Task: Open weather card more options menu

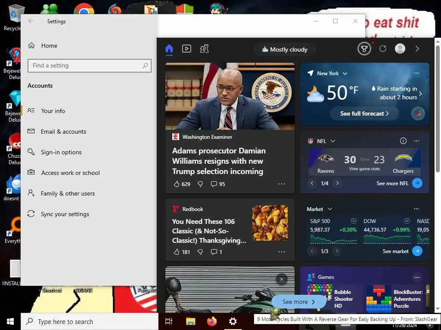Action: 416,73
